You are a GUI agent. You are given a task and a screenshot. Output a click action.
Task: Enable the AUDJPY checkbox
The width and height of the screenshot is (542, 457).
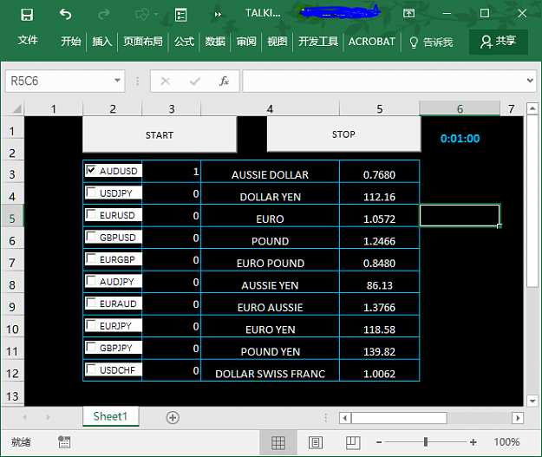pos(91,280)
